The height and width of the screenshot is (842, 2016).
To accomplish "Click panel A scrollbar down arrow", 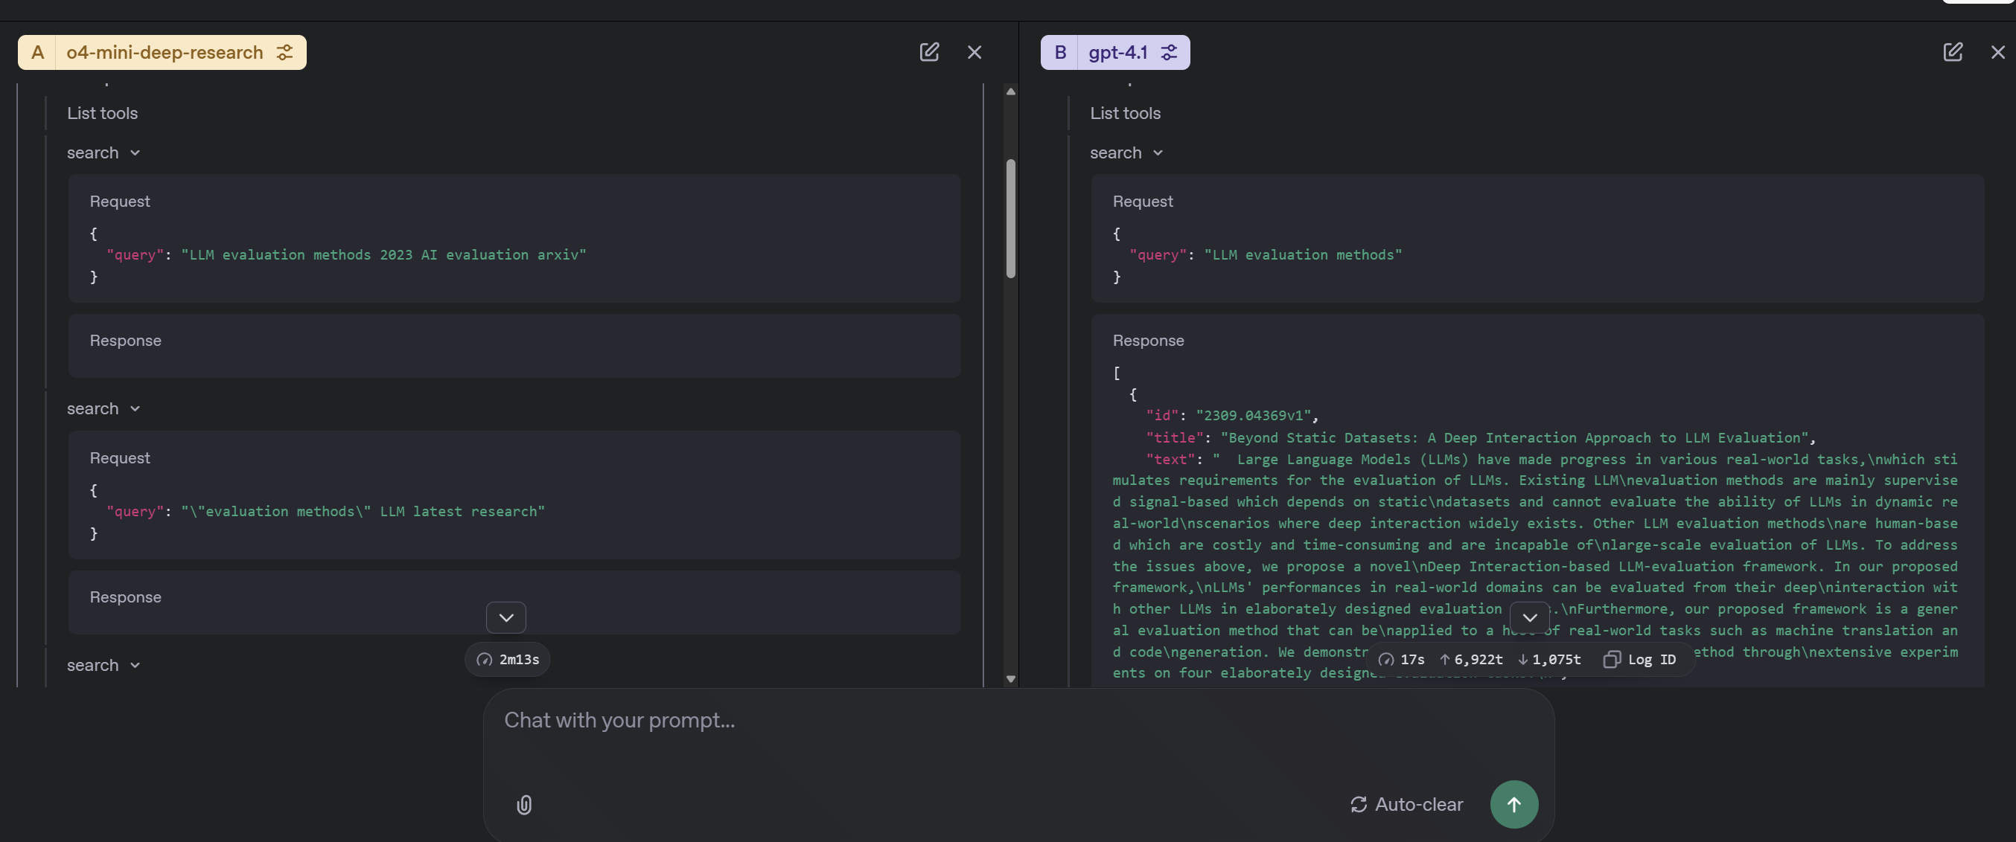I will 1010,678.
